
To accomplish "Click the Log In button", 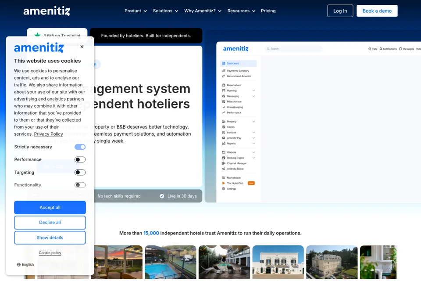I will click(340, 11).
